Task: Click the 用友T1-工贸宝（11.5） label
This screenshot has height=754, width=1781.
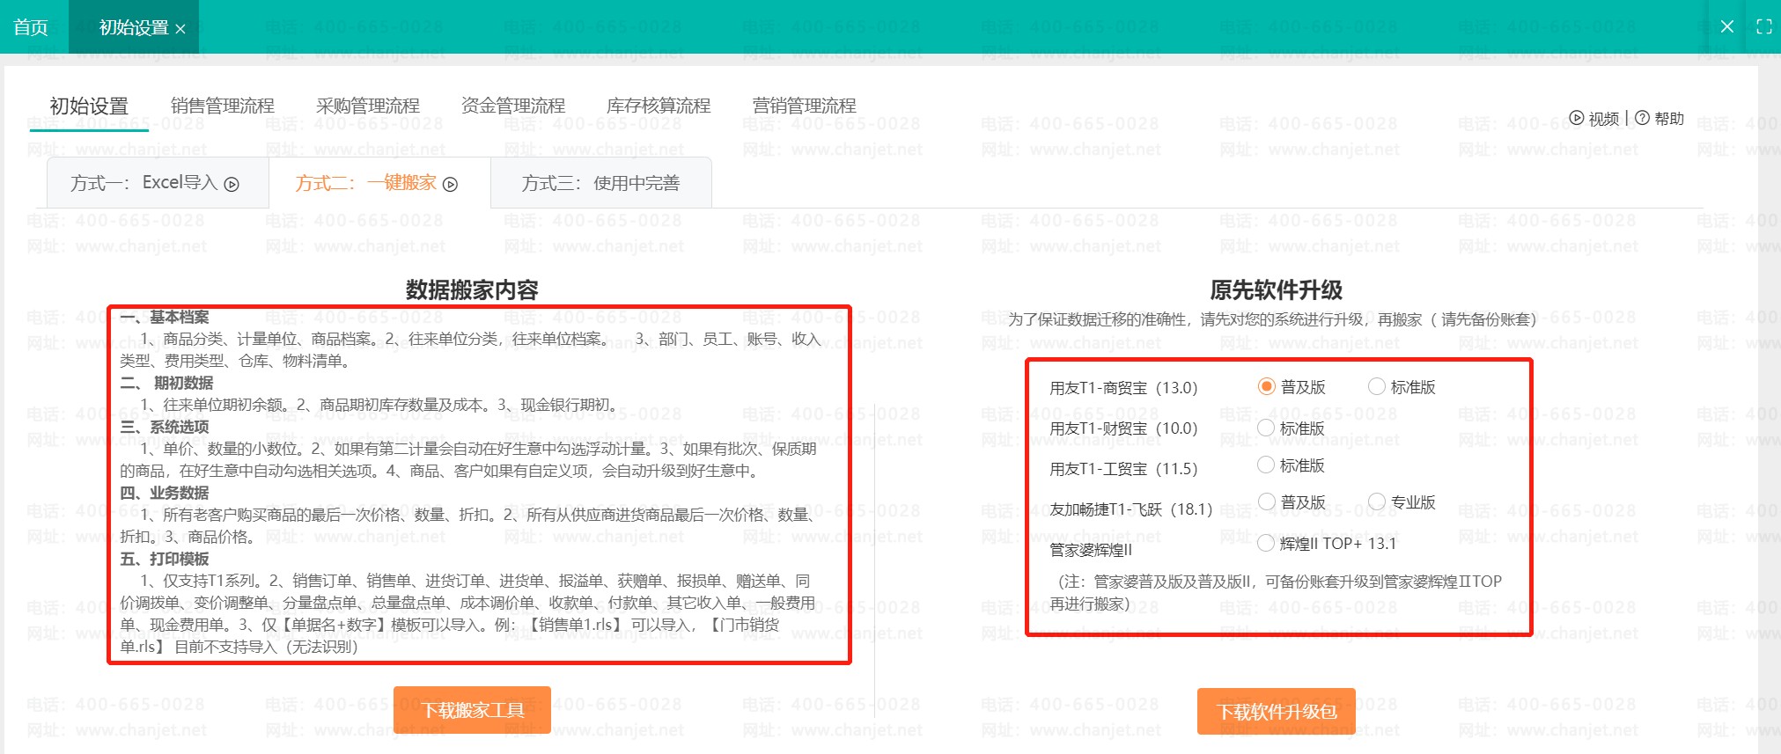Action: [1123, 469]
